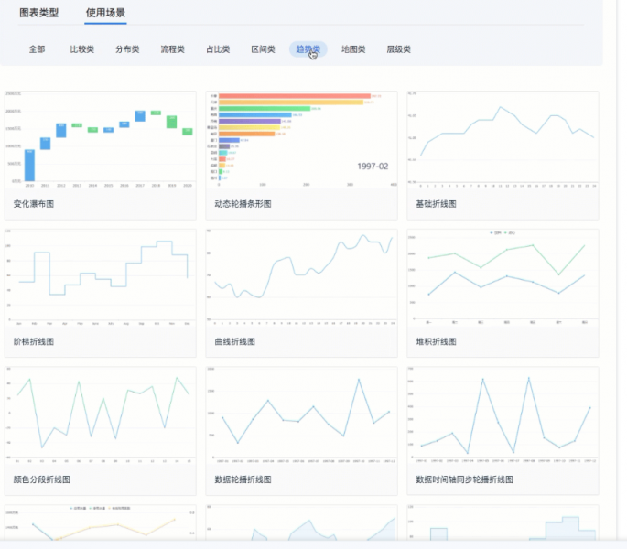This screenshot has width=627, height=549.
Task: Open the 基础折线图 chart preview
Action: tap(503, 139)
